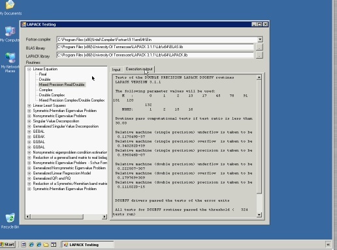The width and height of the screenshot is (337, 250).
Task: Click the output scrollbar down arrow
Action: tap(259, 215)
